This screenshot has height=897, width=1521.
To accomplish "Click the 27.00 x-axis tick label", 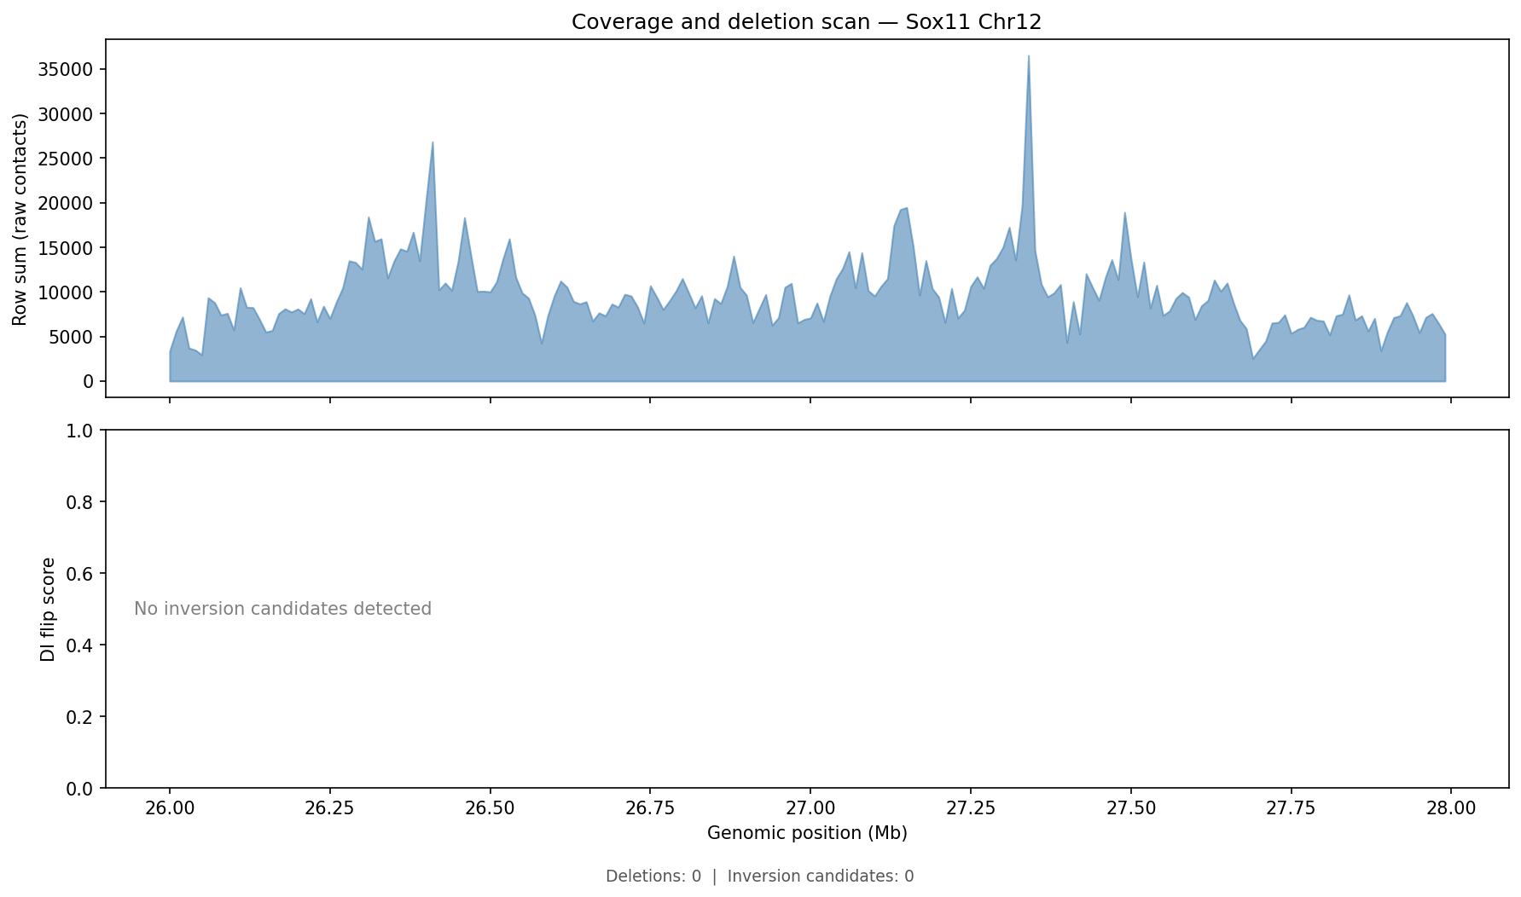I will (x=810, y=808).
